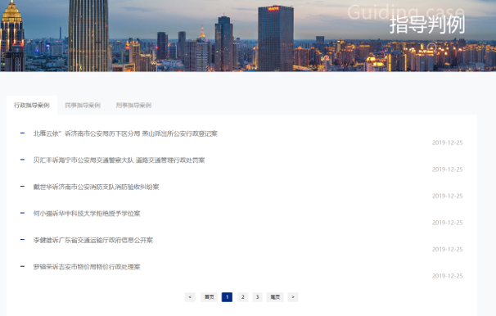
Task: Go to the next page with the right arrow
Action: click(292, 297)
